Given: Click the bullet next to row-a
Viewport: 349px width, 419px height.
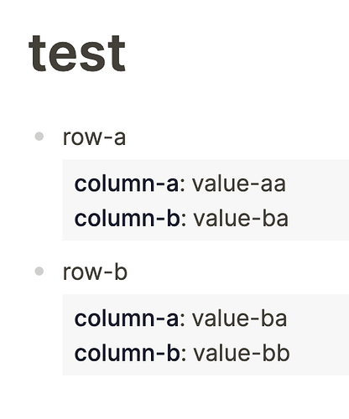Looking at the screenshot, I should click(39, 137).
